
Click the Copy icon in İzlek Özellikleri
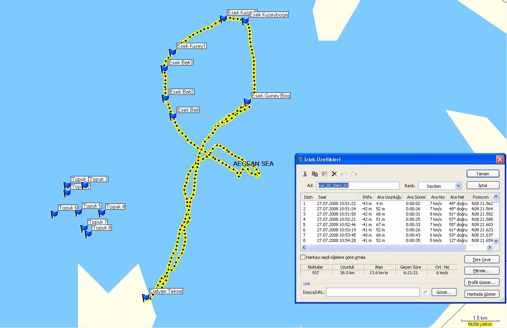pos(315,174)
